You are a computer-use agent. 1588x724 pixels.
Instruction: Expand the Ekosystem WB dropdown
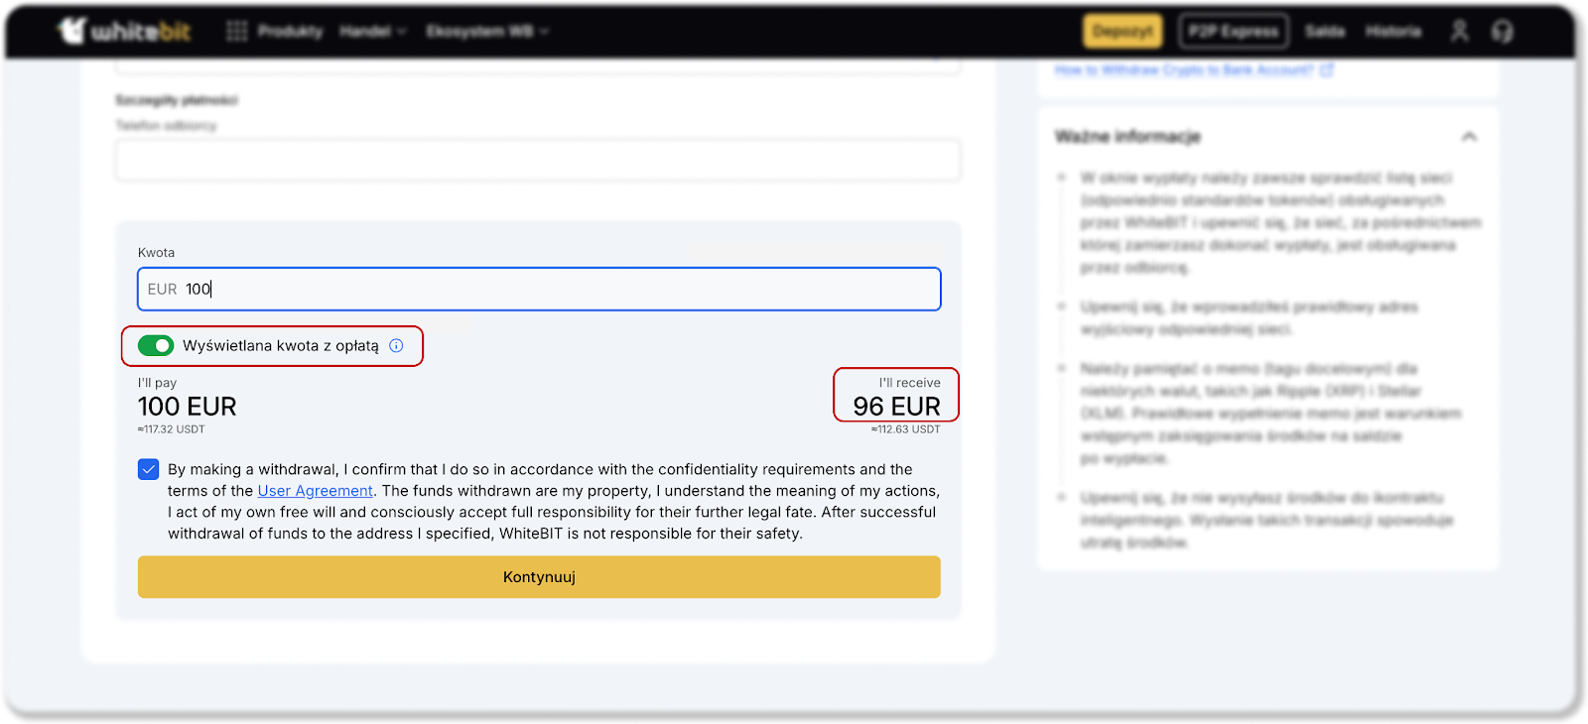pyautogui.click(x=486, y=31)
